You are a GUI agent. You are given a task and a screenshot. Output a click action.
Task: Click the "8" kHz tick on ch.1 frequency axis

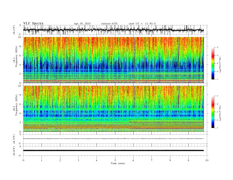[21, 46]
